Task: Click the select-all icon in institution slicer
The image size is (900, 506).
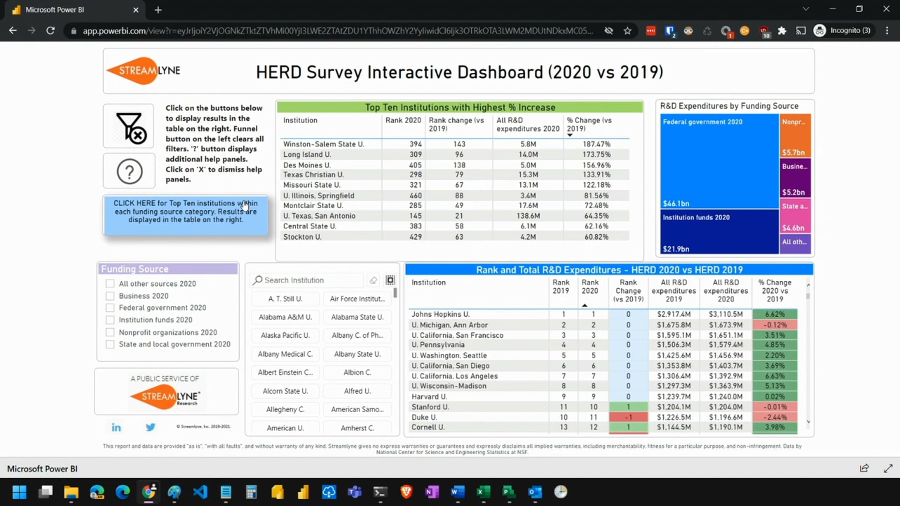Action: (390, 280)
